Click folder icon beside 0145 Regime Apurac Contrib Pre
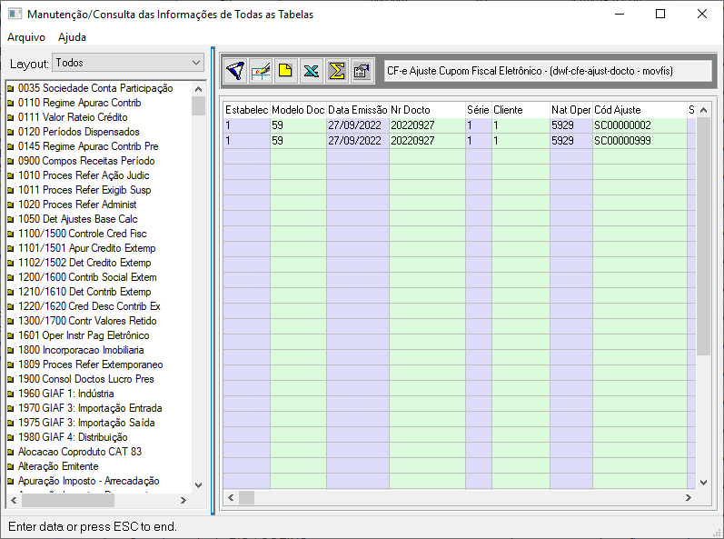The image size is (724, 539). click(x=11, y=147)
